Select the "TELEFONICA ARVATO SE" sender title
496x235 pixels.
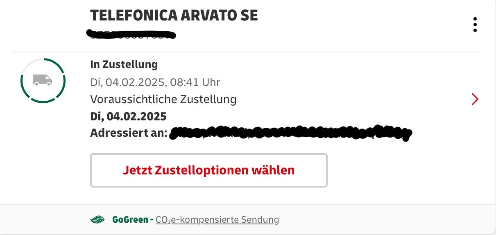pos(174,15)
